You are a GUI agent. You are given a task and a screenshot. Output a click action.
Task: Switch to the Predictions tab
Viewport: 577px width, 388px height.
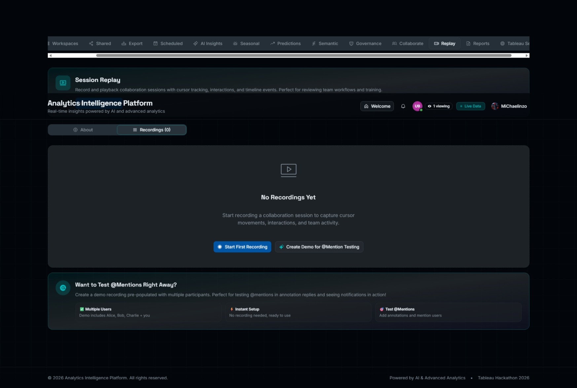285,44
